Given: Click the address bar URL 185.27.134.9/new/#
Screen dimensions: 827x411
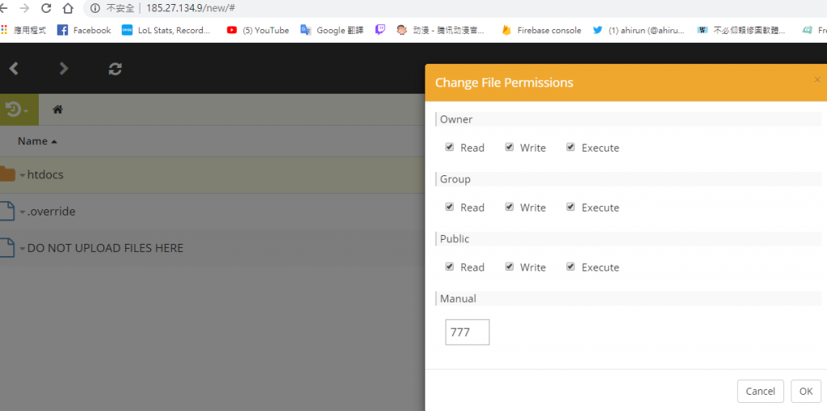Looking at the screenshot, I should [191, 8].
